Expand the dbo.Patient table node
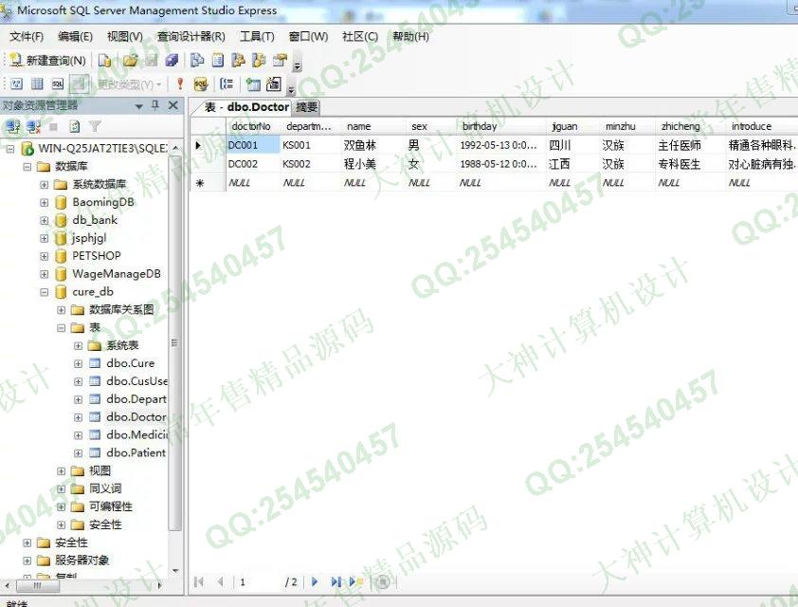 (x=78, y=452)
